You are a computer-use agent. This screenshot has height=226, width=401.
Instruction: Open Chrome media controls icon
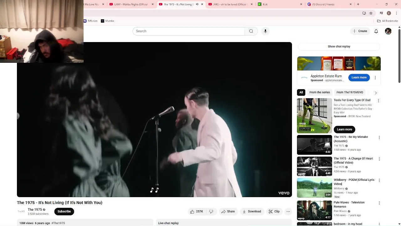[381, 13]
